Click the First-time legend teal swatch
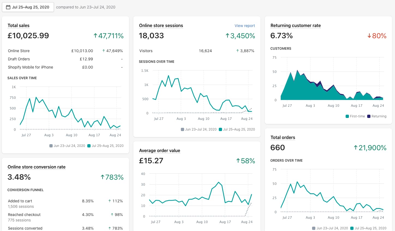Screen dimensions: 395x231 [347, 116]
